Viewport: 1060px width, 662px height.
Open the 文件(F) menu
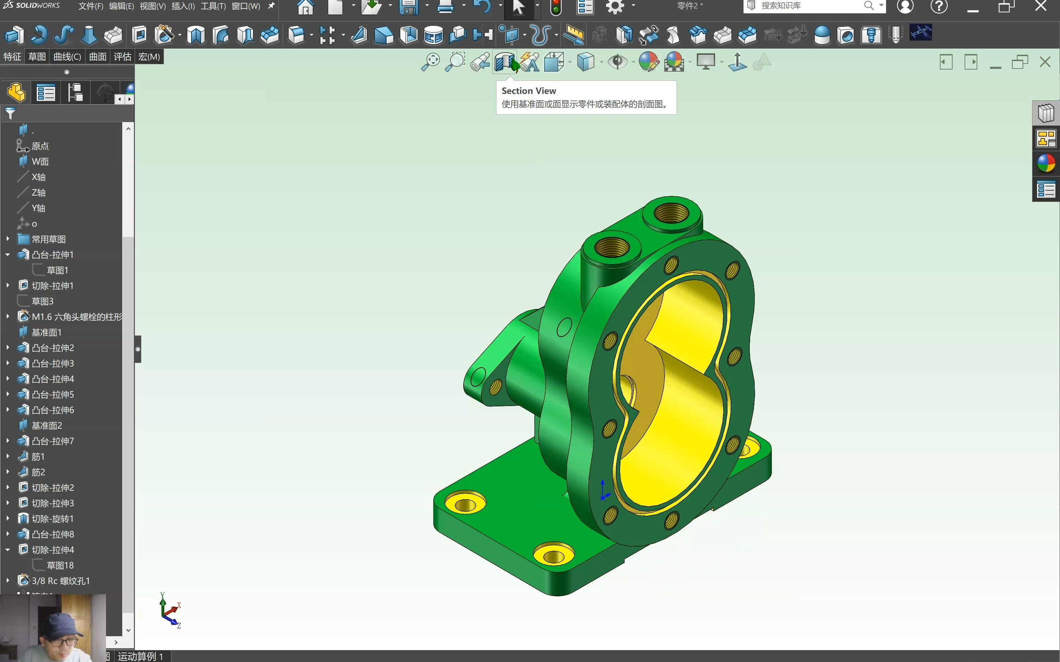pos(91,6)
